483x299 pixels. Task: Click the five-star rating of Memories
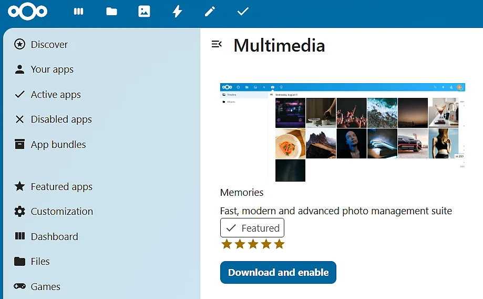pos(253,244)
